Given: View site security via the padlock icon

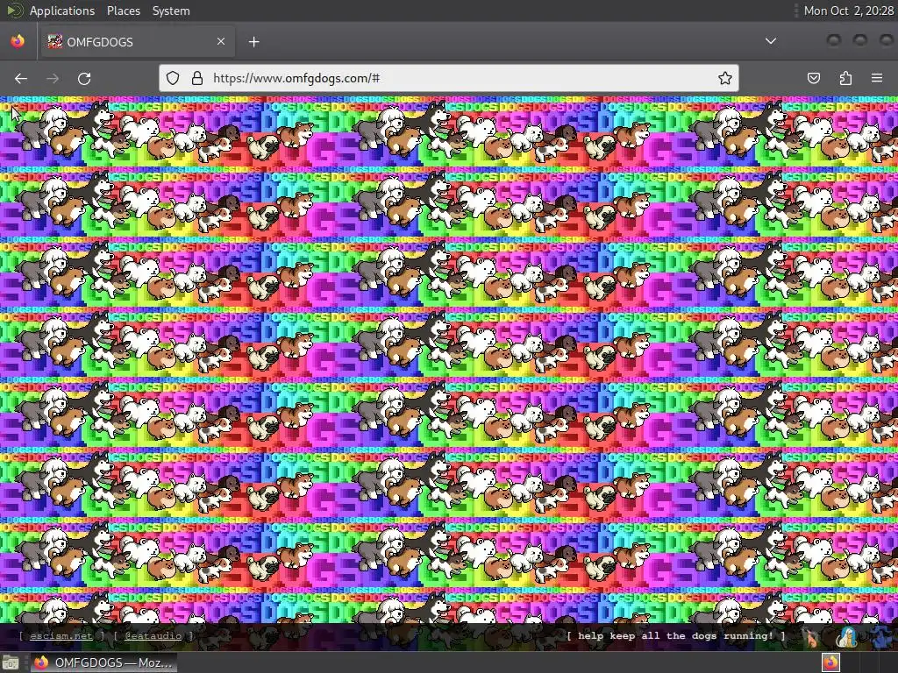Looking at the screenshot, I should tap(197, 78).
